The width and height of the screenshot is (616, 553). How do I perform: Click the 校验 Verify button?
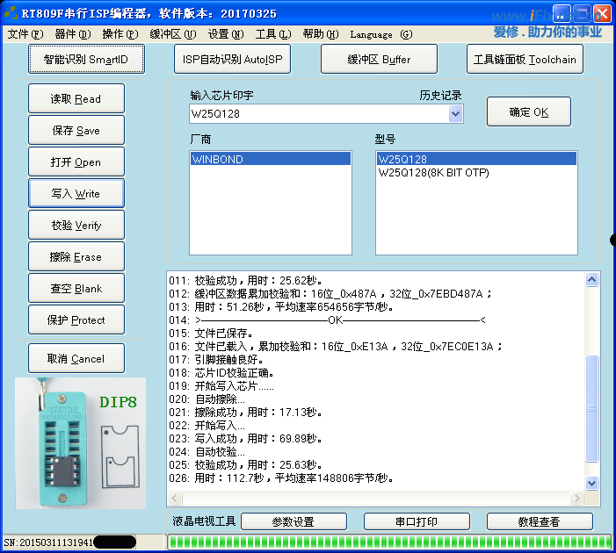click(76, 225)
